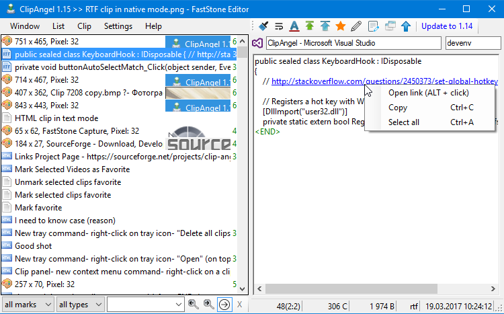The width and height of the screenshot is (504, 314).
Task: Click text icon of Mark favorite clip
Action: (x=7, y=208)
